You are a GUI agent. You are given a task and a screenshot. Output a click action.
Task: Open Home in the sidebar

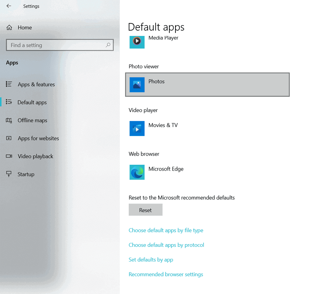25,28
